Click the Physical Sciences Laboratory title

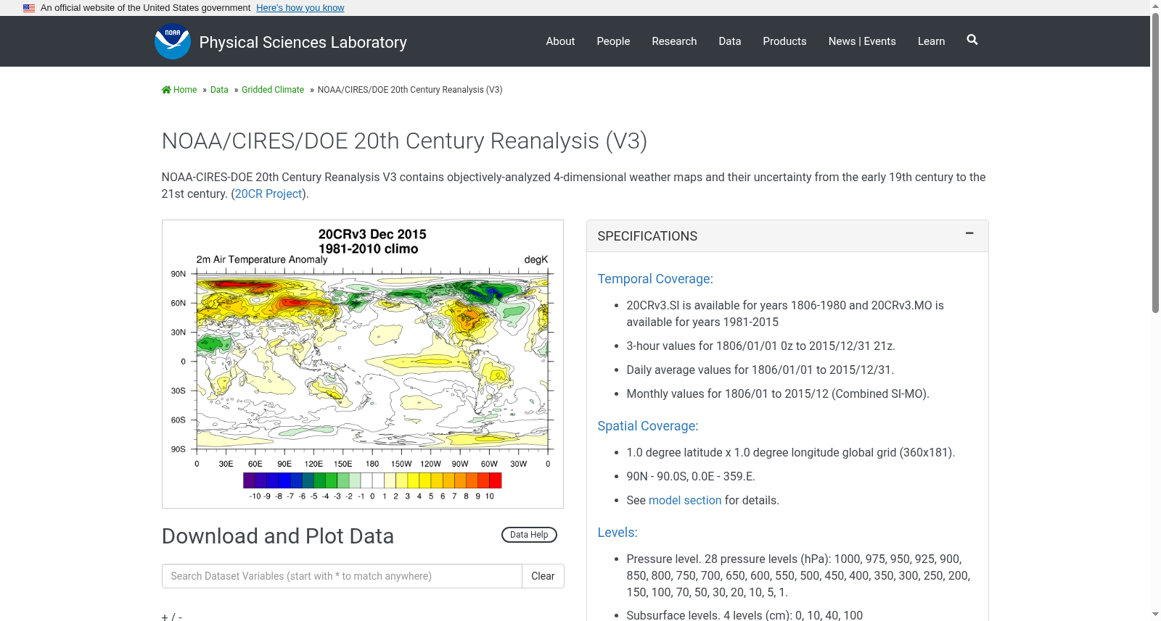[x=303, y=42]
